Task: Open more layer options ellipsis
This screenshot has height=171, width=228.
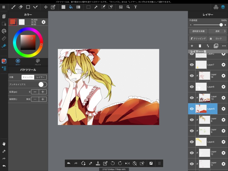Action: point(224,46)
